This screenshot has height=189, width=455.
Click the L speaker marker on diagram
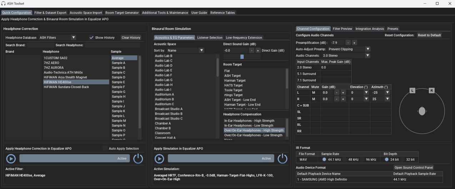pos(412,90)
